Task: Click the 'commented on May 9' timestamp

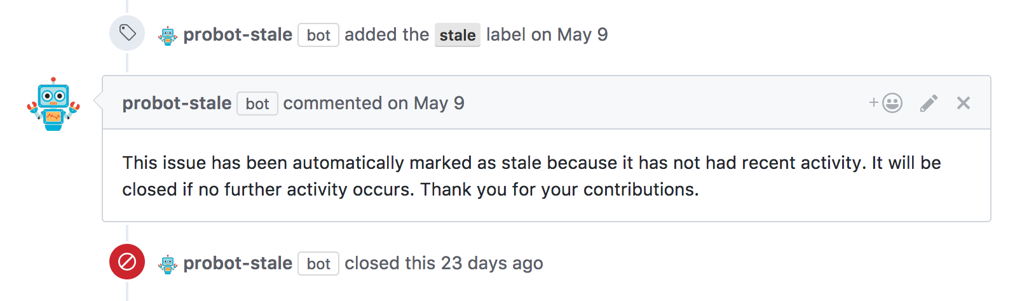Action: [x=439, y=103]
